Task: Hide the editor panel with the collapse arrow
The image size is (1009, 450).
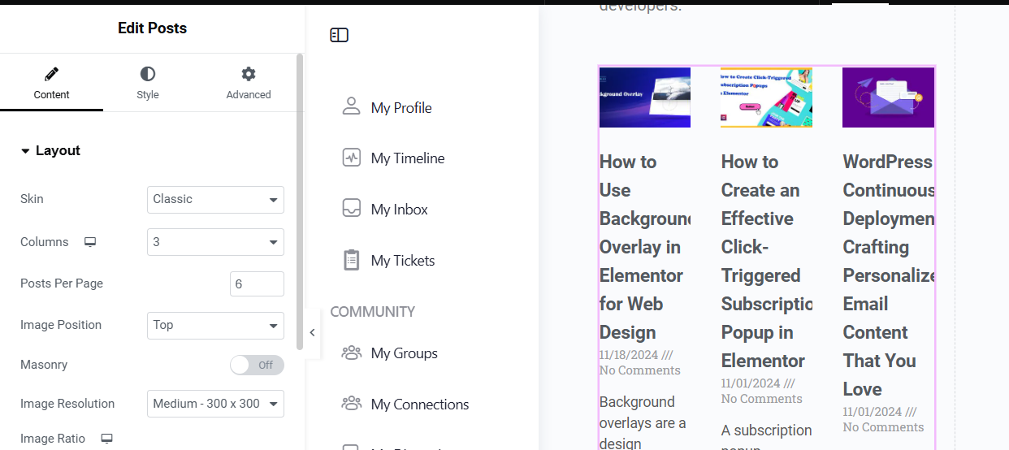Action: [312, 332]
